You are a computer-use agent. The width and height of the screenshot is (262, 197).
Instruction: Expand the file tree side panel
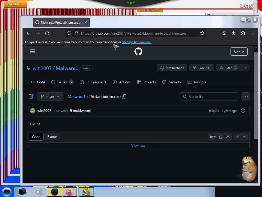[x=31, y=96]
